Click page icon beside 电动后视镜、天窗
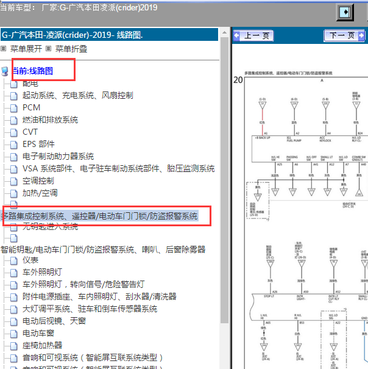Viewport: 368px width, 369px height. pyautogui.click(x=14, y=321)
